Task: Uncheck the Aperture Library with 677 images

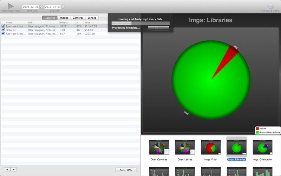Action: [x=3, y=33]
